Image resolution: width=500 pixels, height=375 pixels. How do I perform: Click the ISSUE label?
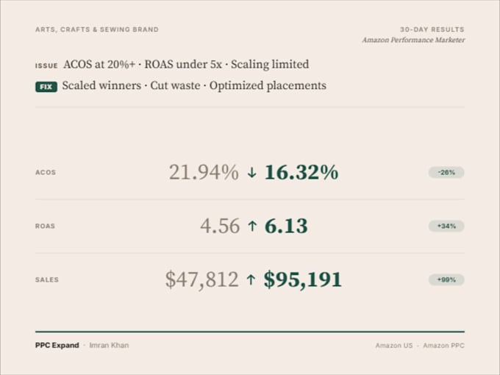pyautogui.click(x=46, y=65)
